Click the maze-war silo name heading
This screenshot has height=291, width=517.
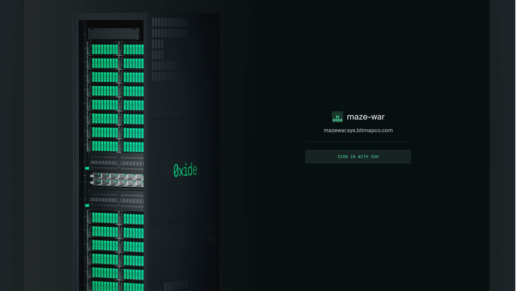pos(365,117)
